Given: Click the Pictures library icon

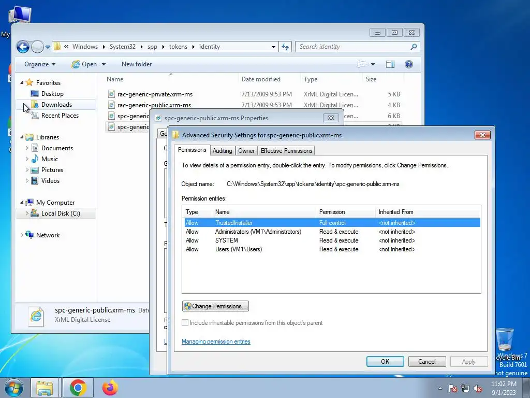Looking at the screenshot, I should pos(35,170).
